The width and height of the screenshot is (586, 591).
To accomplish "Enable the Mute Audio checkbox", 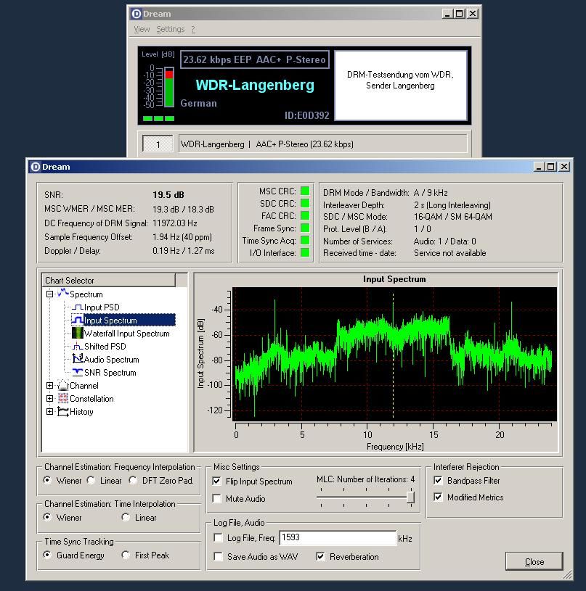I will (x=216, y=499).
